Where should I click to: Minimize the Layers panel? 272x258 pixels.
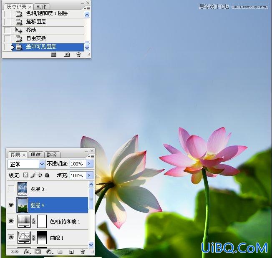pyautogui.click(x=86, y=151)
